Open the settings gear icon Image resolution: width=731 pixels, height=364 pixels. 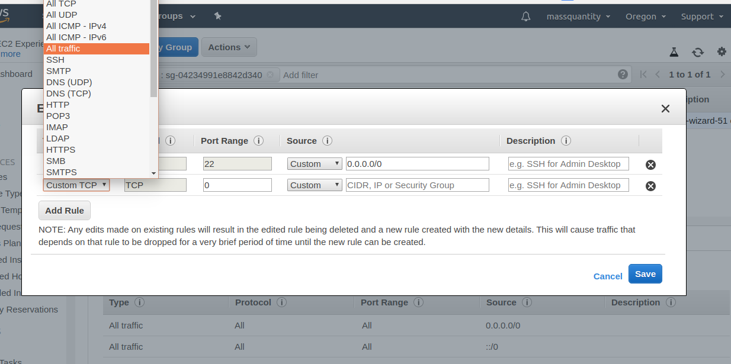point(722,51)
